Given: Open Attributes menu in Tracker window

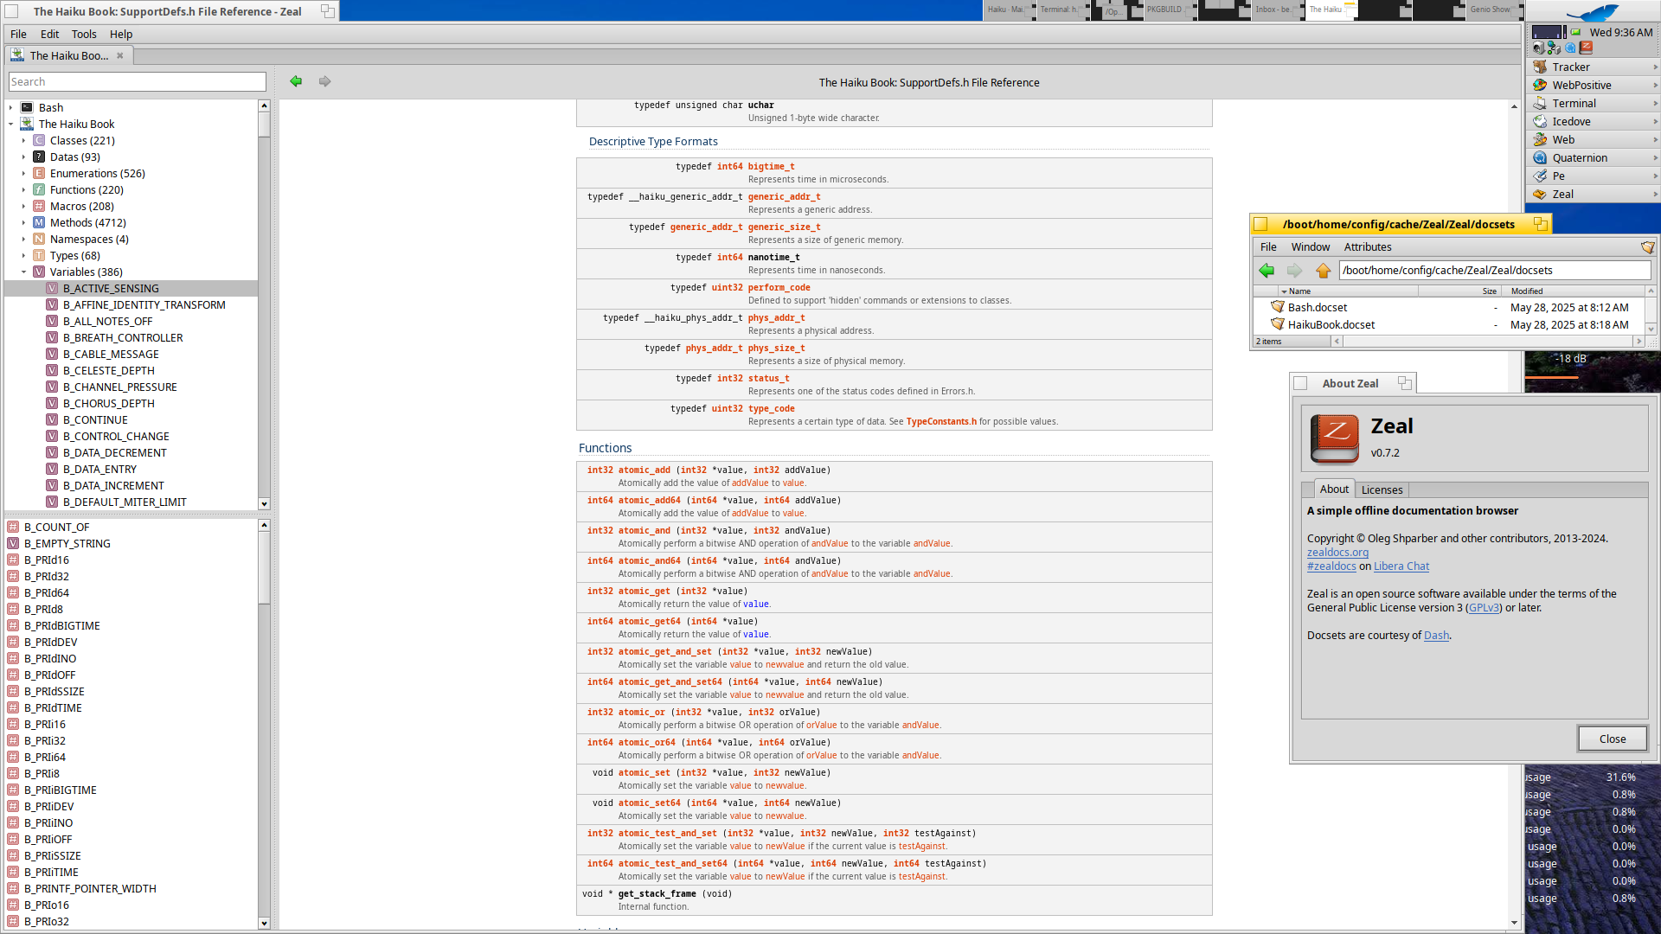Looking at the screenshot, I should tap(1368, 247).
